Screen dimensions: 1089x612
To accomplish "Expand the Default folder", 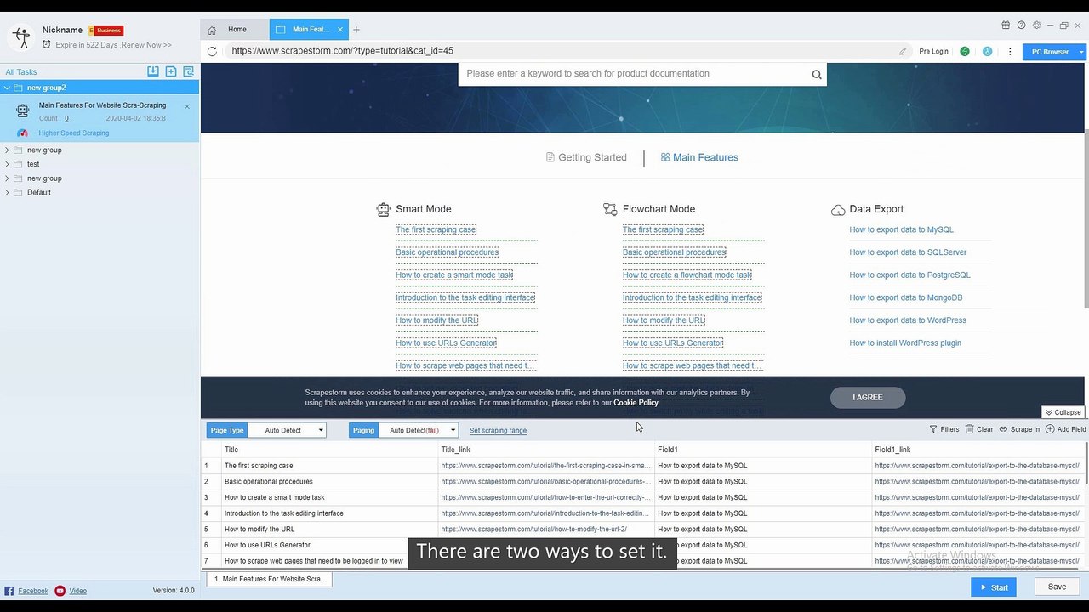I will (x=7, y=193).
